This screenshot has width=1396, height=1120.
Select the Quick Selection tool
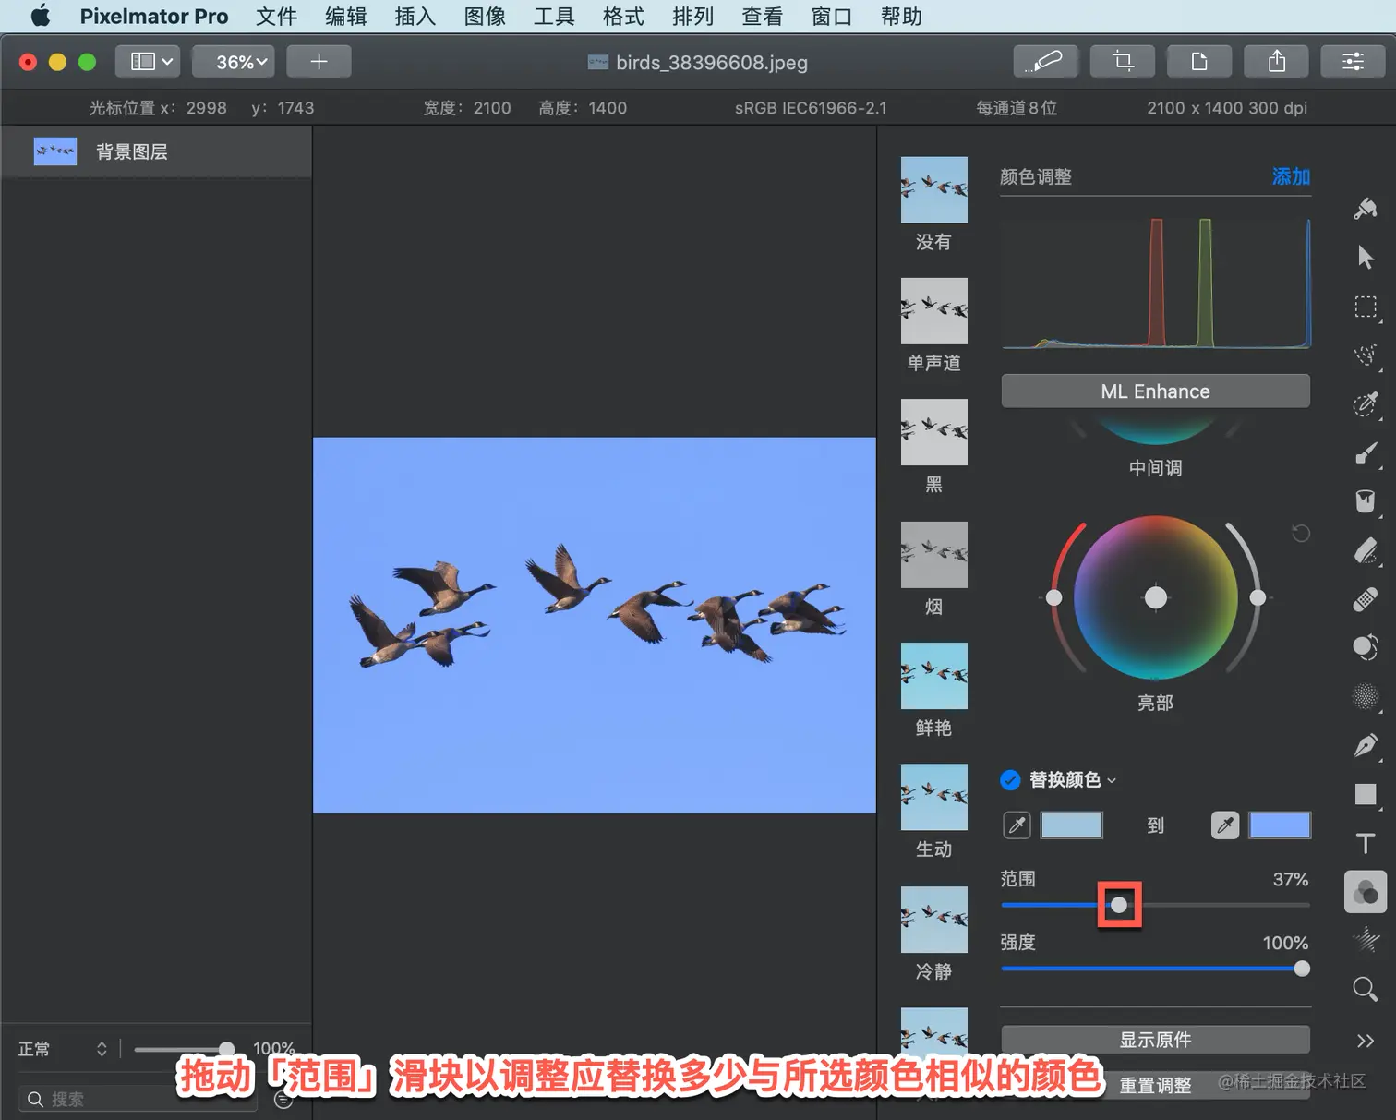coord(1366,355)
